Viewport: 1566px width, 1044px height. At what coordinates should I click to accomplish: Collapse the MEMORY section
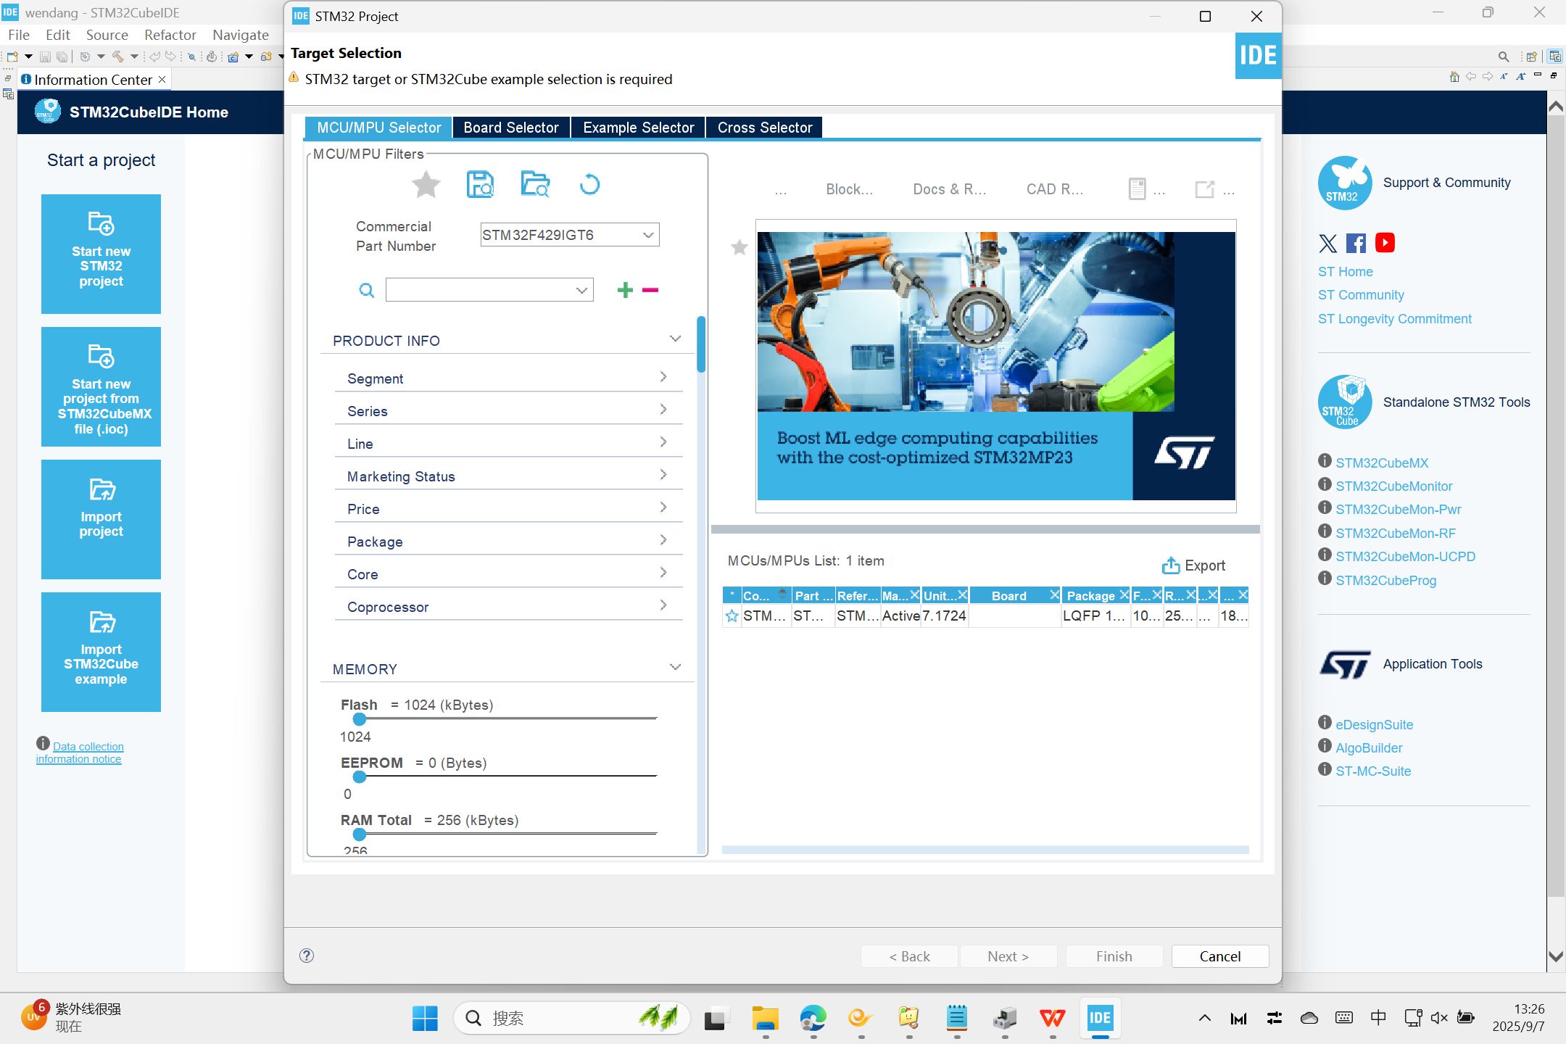675,668
